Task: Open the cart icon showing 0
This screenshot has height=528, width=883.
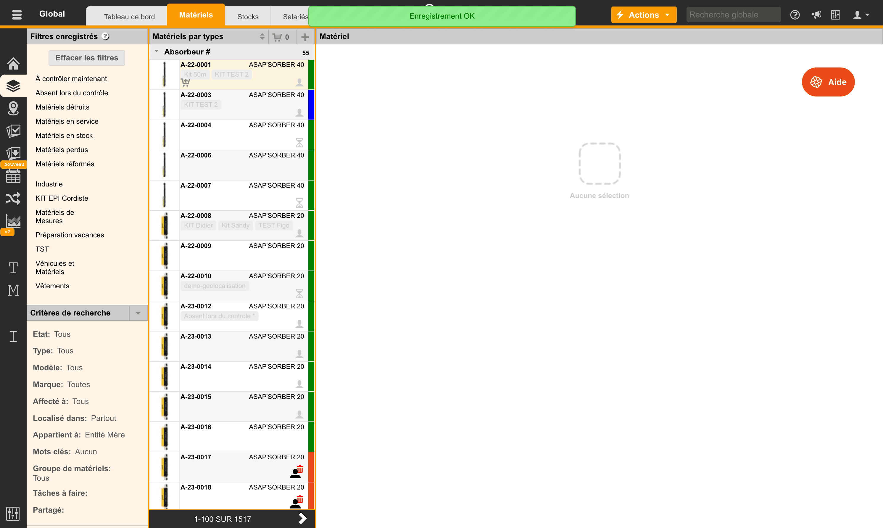Action: click(x=281, y=37)
